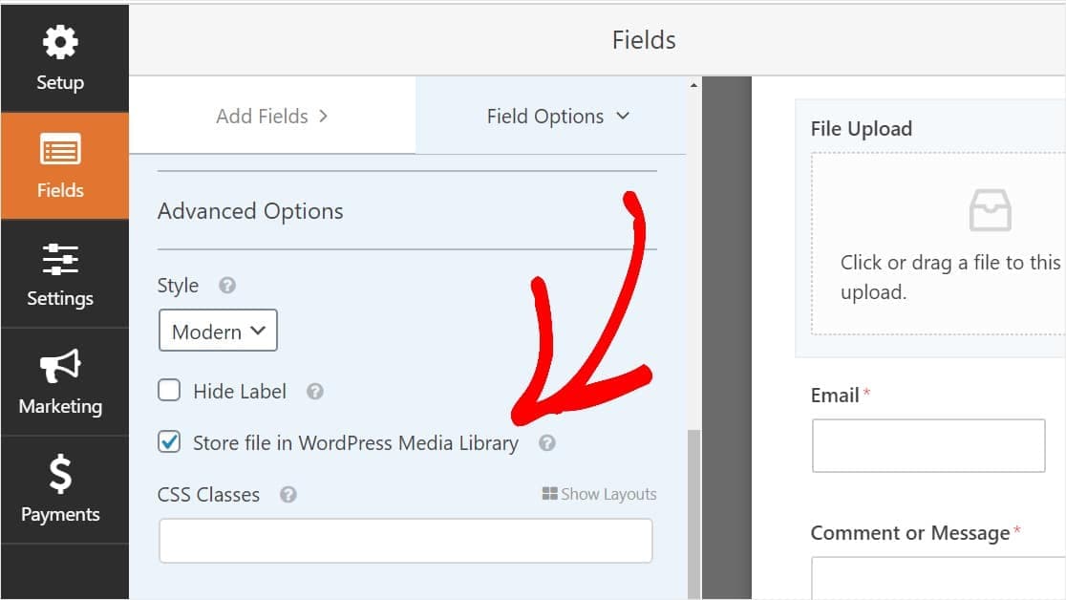Open the Setup section in the sidebar
Screen dimensions: 1066x600
point(60,57)
